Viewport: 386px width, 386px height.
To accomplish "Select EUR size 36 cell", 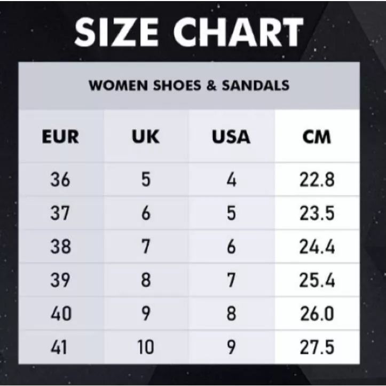I will pyautogui.click(x=60, y=180).
